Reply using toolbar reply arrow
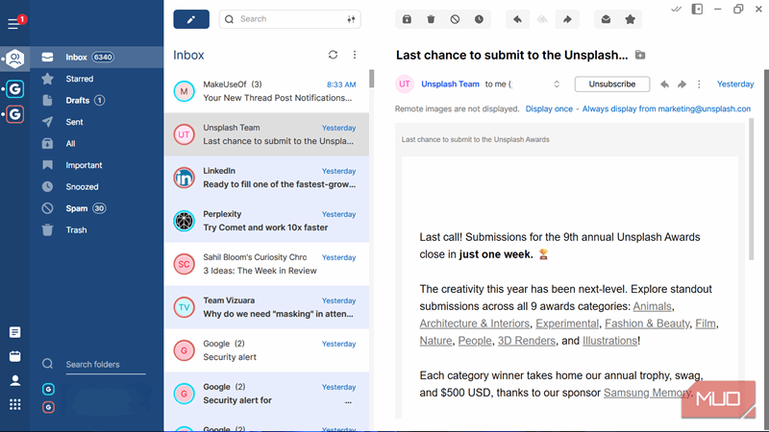The image size is (769, 432). (517, 19)
